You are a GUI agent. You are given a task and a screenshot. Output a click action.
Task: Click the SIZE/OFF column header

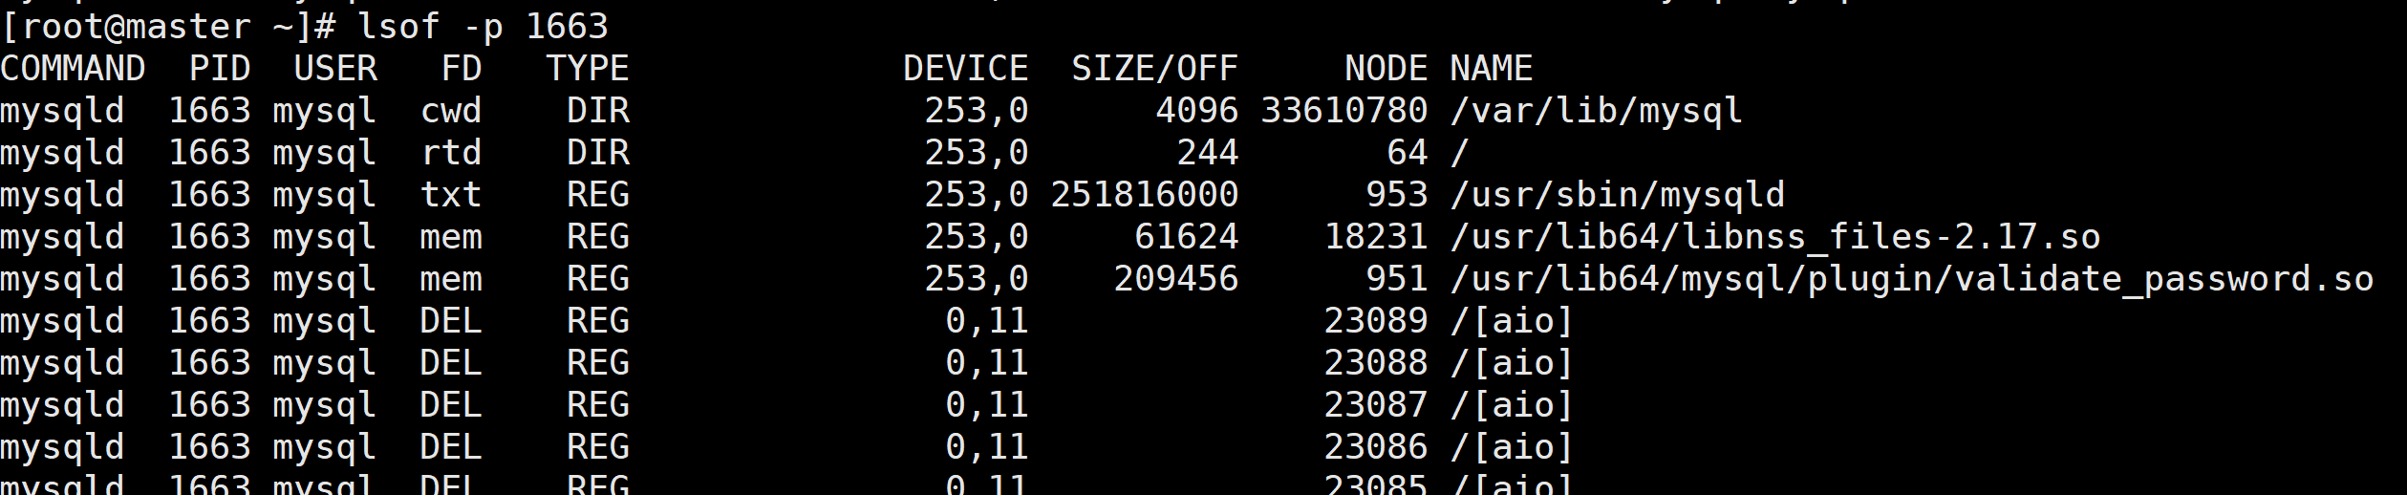pos(1154,69)
